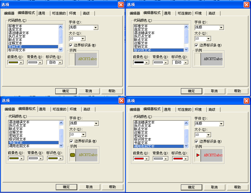Screen dimensions: 251x193
Task: Select 选定文本 in the 标识符文本-selected dialog list
Action: pos(159,30)
